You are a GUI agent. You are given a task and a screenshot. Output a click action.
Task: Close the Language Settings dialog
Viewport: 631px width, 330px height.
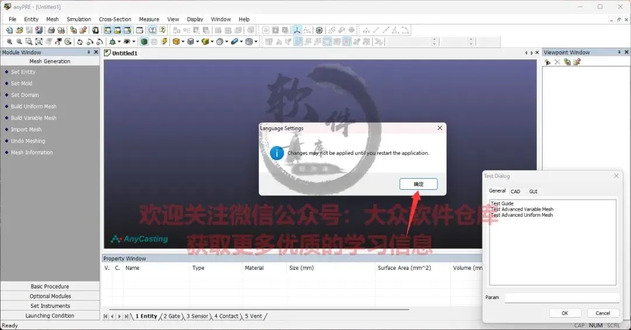[440, 128]
